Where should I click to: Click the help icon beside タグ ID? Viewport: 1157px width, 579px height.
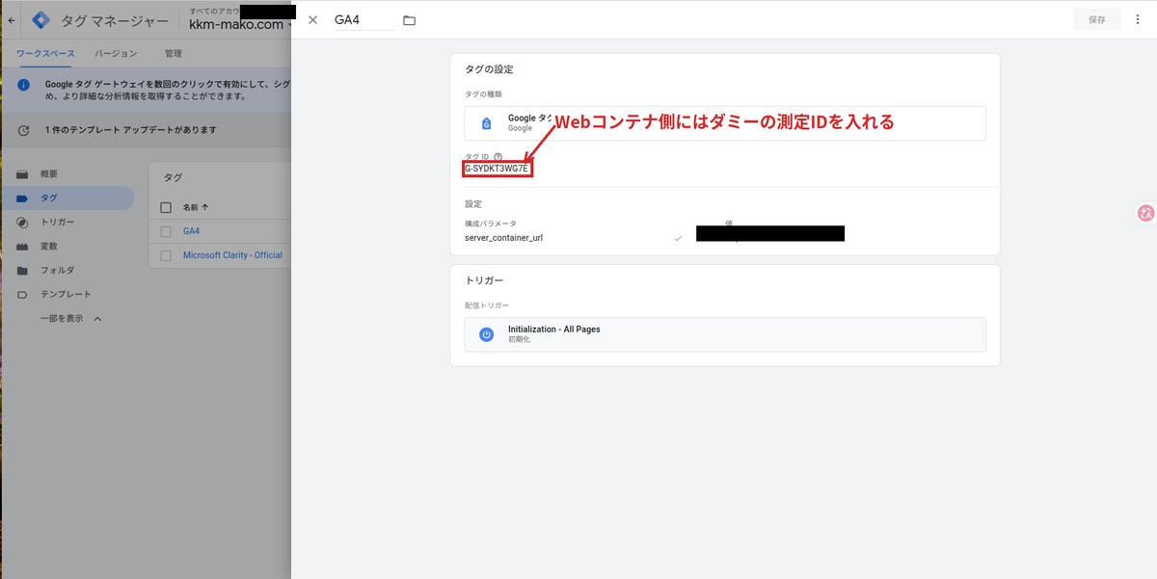tap(498, 156)
